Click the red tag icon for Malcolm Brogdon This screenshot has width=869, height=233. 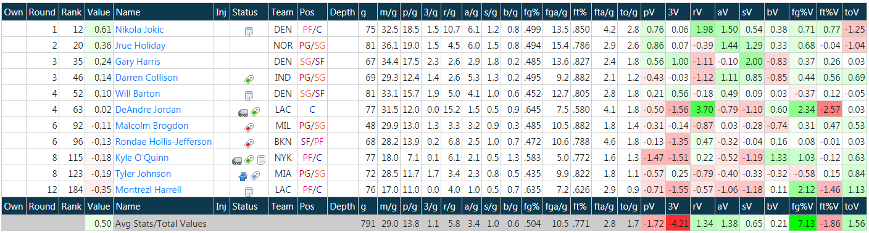249,126
